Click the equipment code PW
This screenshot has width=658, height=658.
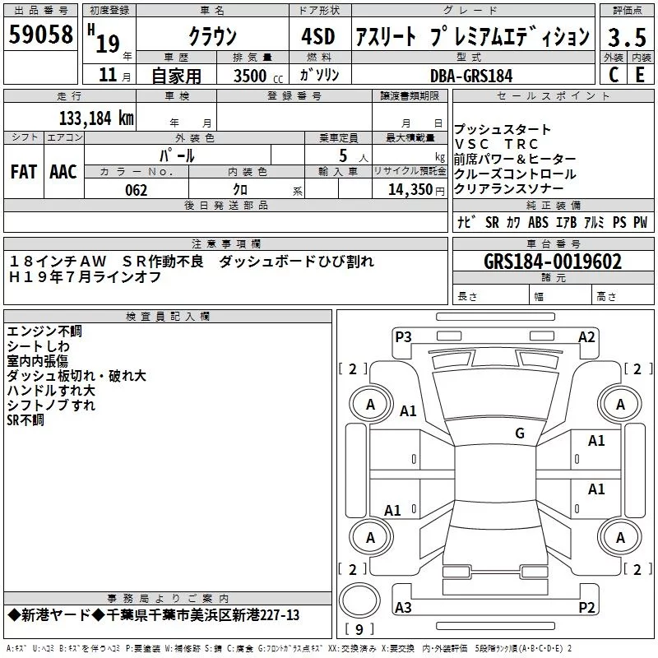(641, 222)
